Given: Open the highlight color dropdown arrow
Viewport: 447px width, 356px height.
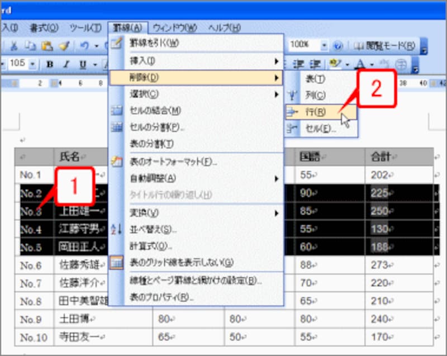Looking at the screenshot, I should (x=347, y=65).
